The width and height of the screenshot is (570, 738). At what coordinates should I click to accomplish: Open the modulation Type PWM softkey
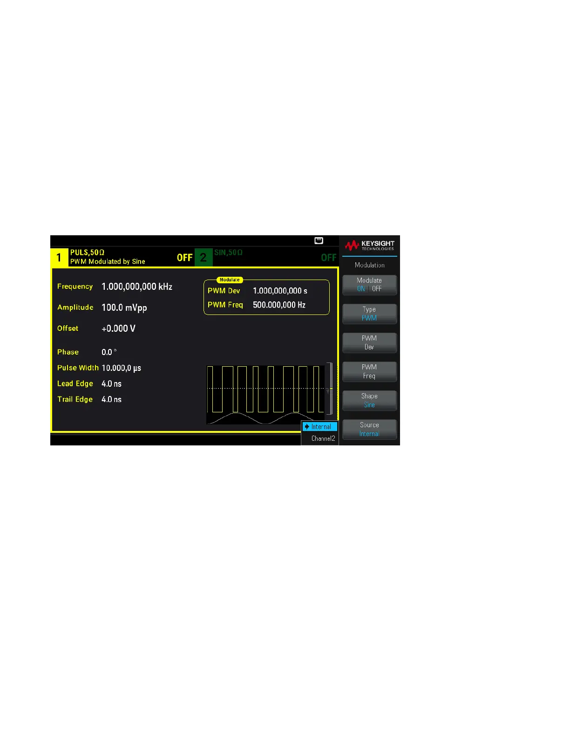tap(369, 314)
